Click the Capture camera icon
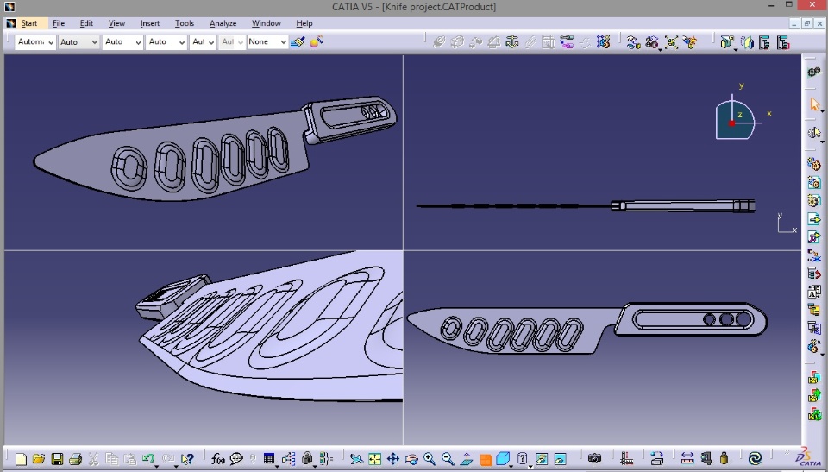Viewport: 828px width, 472px height. pos(594,459)
